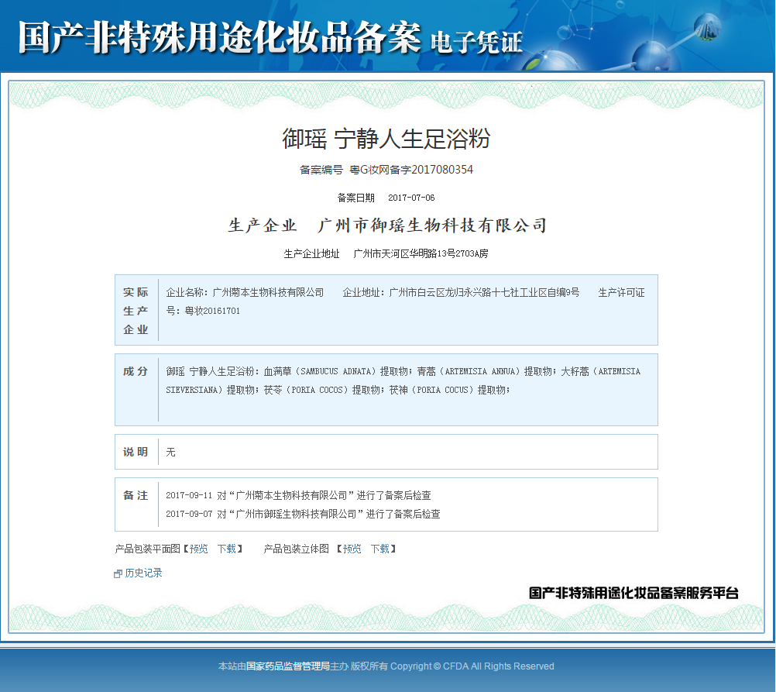Click the 实际生产企业 section label
The height and width of the screenshot is (692, 776).
pos(136,309)
